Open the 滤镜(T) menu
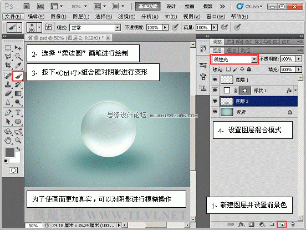 click(x=126, y=17)
